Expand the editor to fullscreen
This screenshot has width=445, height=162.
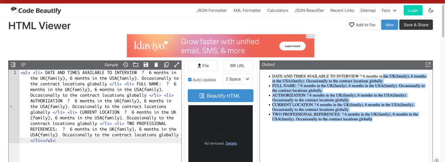click(177, 65)
